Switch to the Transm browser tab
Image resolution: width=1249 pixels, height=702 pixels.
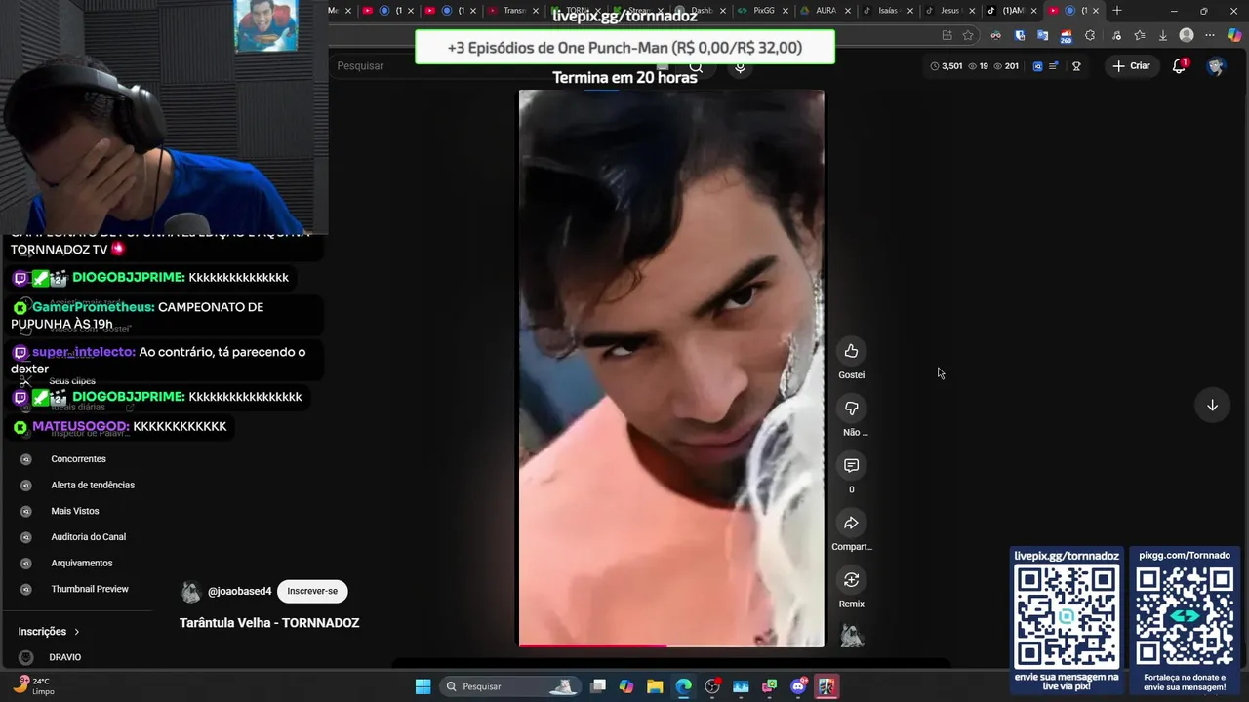513,11
